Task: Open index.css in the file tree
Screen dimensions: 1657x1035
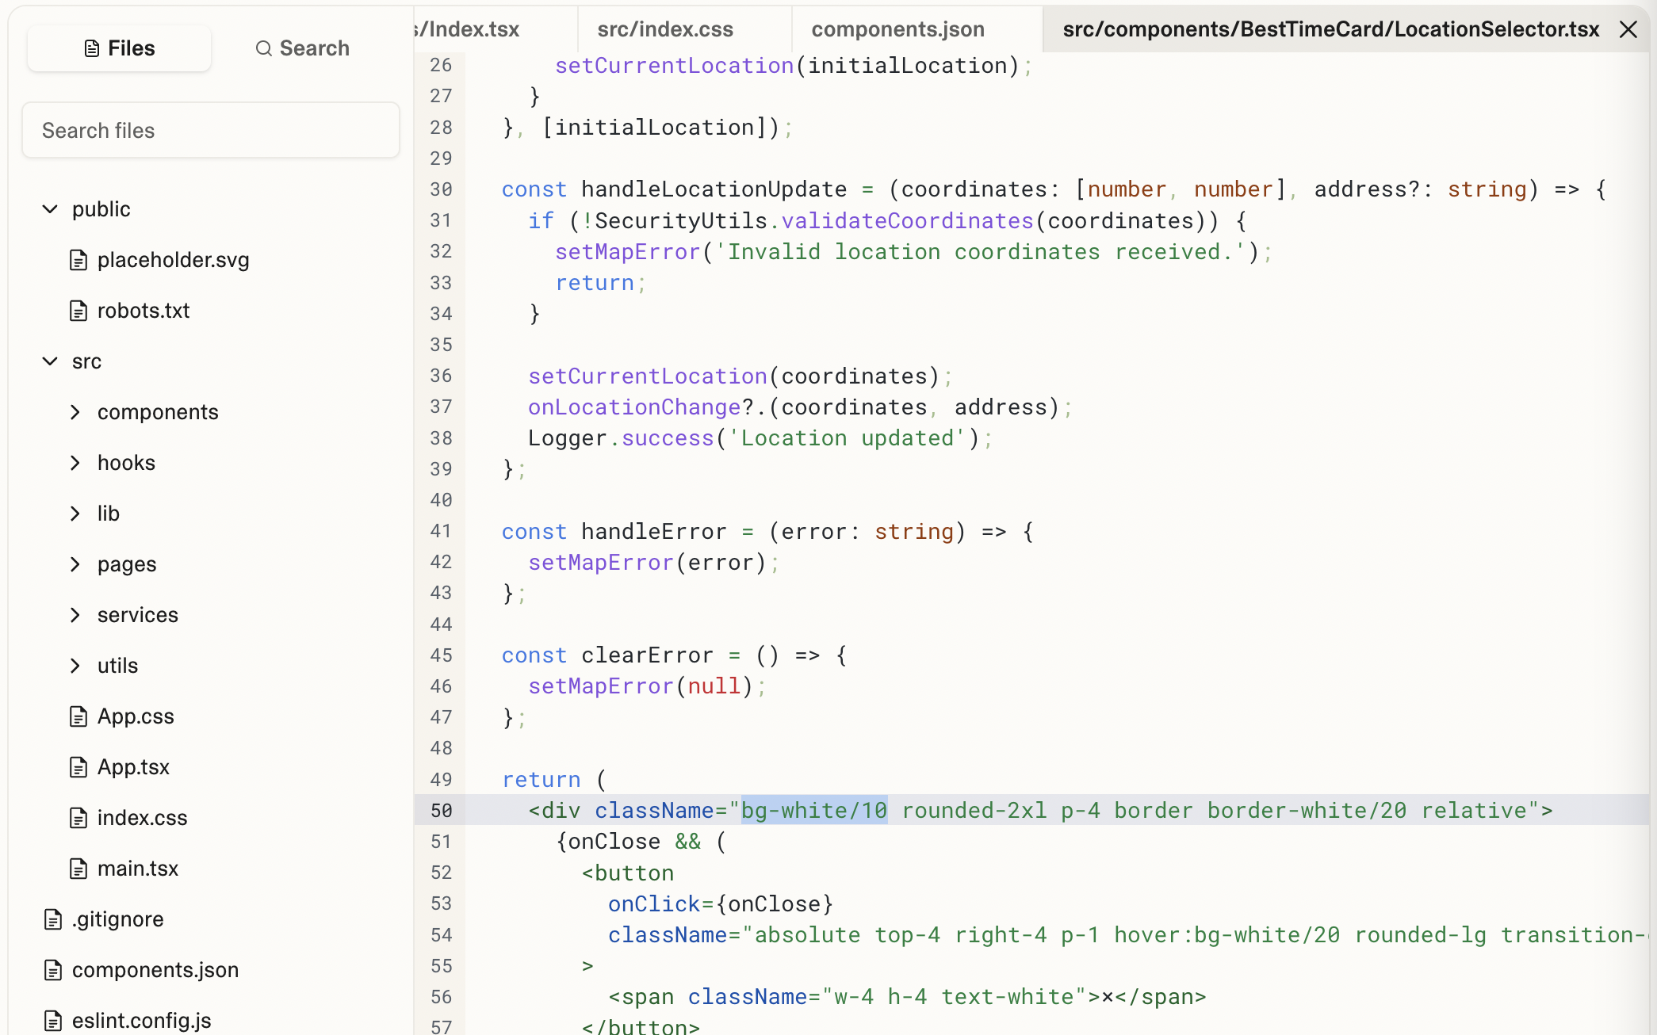Action: (142, 818)
